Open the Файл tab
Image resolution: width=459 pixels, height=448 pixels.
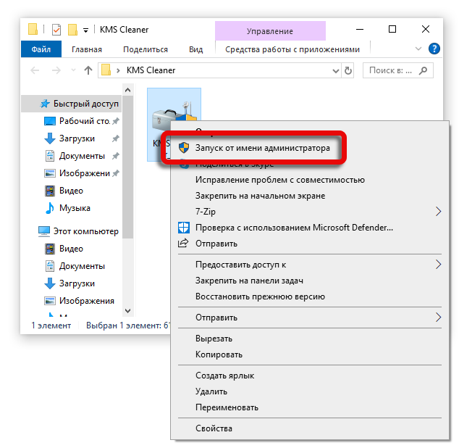pyautogui.click(x=41, y=49)
